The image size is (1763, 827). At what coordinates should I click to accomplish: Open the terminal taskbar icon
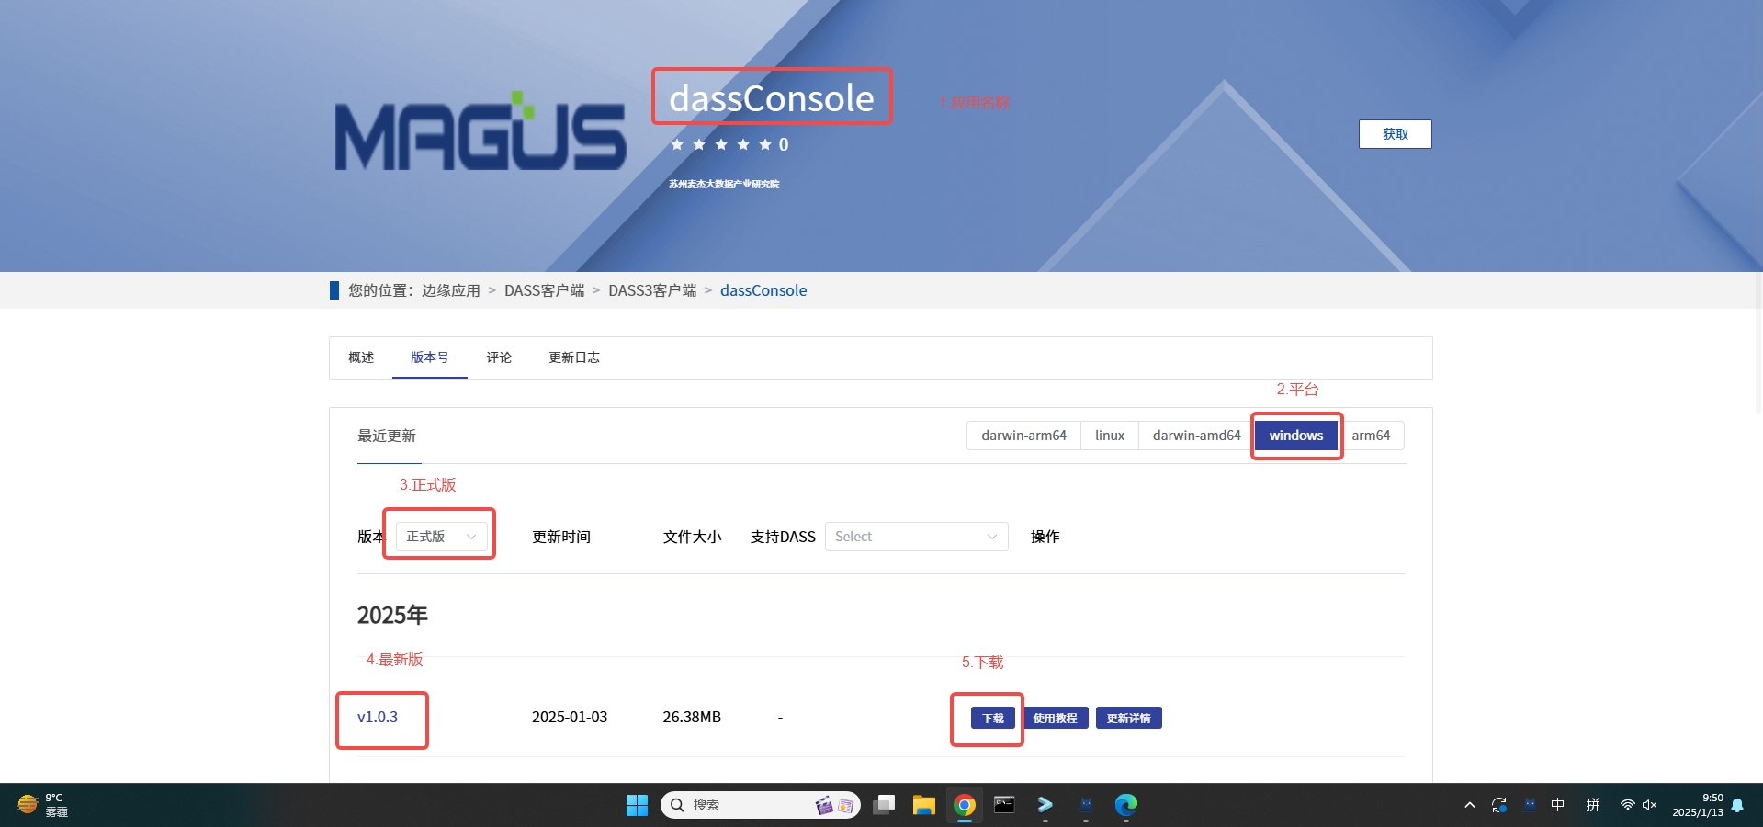[x=1005, y=805]
